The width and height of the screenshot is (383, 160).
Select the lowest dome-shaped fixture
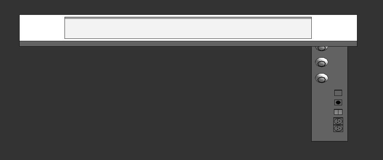[321, 78]
